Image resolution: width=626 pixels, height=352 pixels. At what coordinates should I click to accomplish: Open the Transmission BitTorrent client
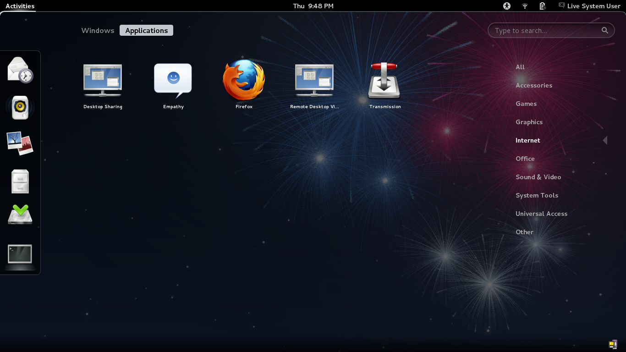[385, 80]
